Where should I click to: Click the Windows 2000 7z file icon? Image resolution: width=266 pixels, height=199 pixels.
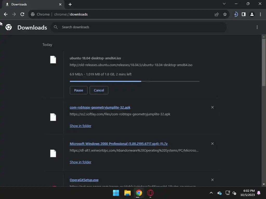[x=53, y=153]
